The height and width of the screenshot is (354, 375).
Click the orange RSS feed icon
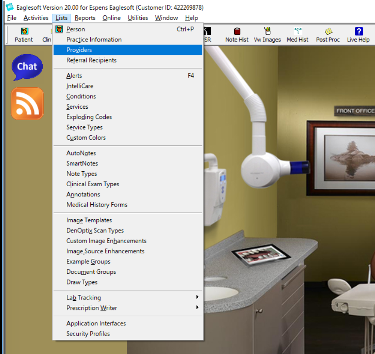[x=27, y=103]
